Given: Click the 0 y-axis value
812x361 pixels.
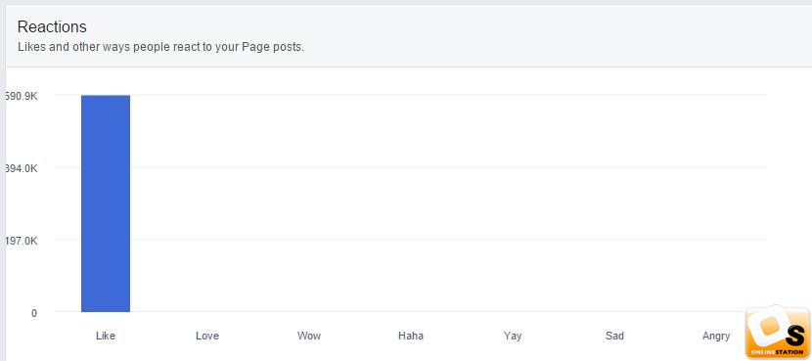Looking at the screenshot, I should pyautogui.click(x=34, y=313).
